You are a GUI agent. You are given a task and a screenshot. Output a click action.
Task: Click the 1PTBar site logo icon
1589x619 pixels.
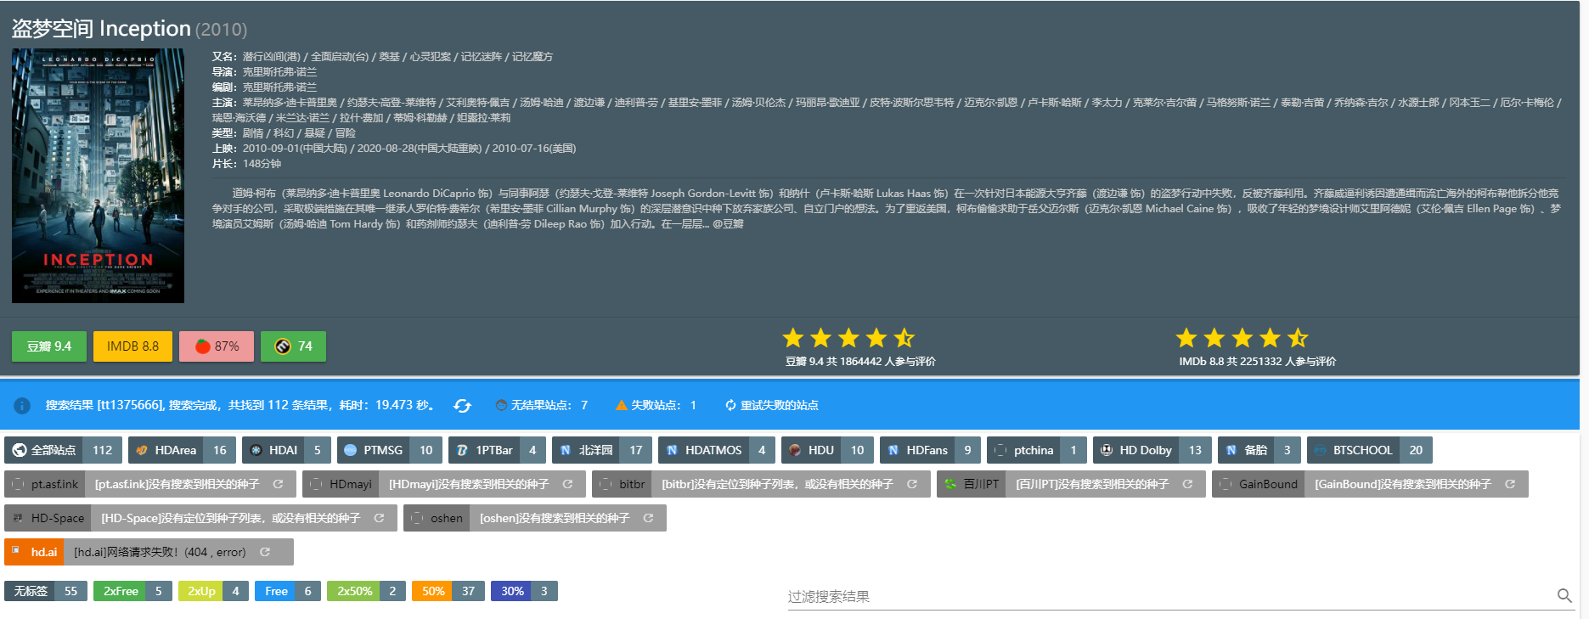(x=462, y=450)
